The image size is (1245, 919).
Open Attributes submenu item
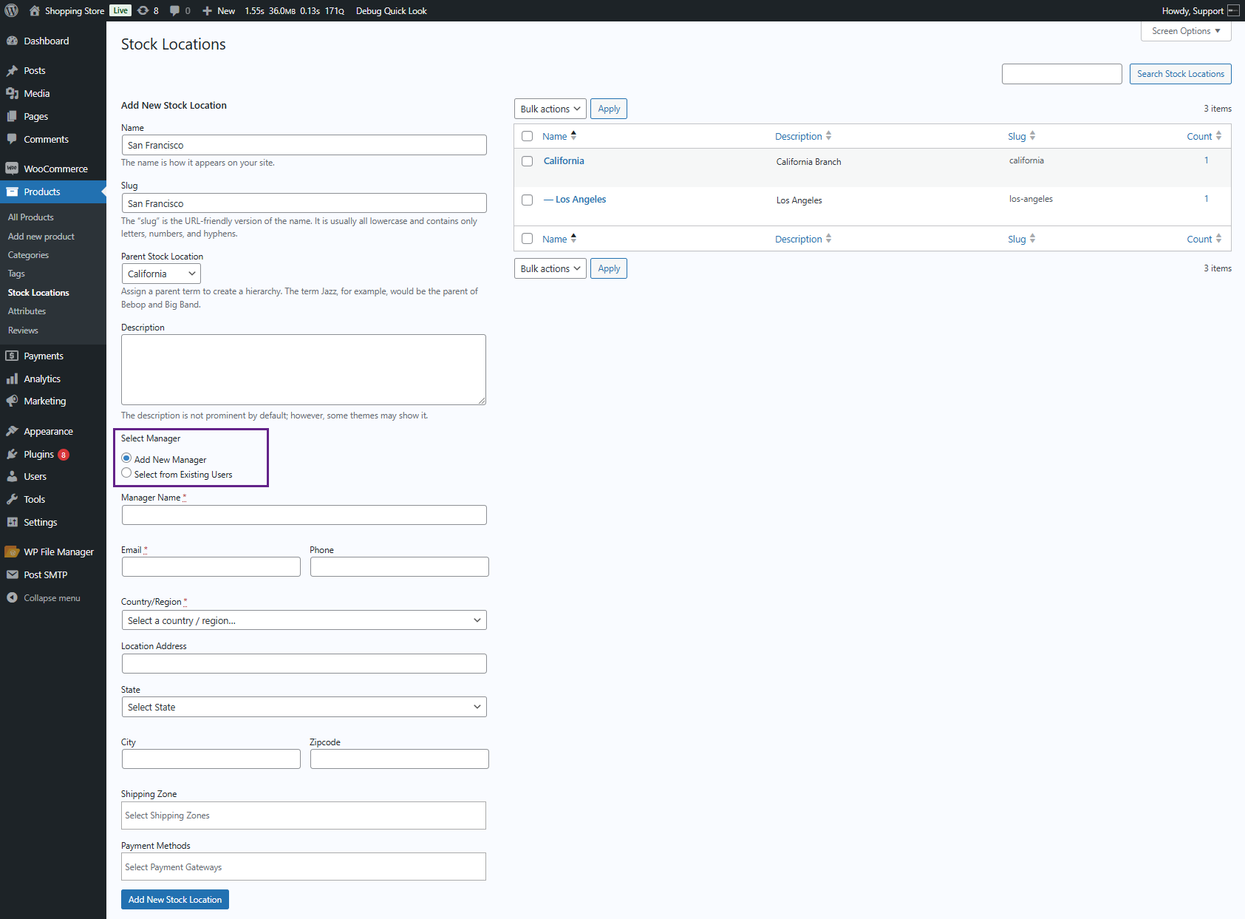point(27,311)
